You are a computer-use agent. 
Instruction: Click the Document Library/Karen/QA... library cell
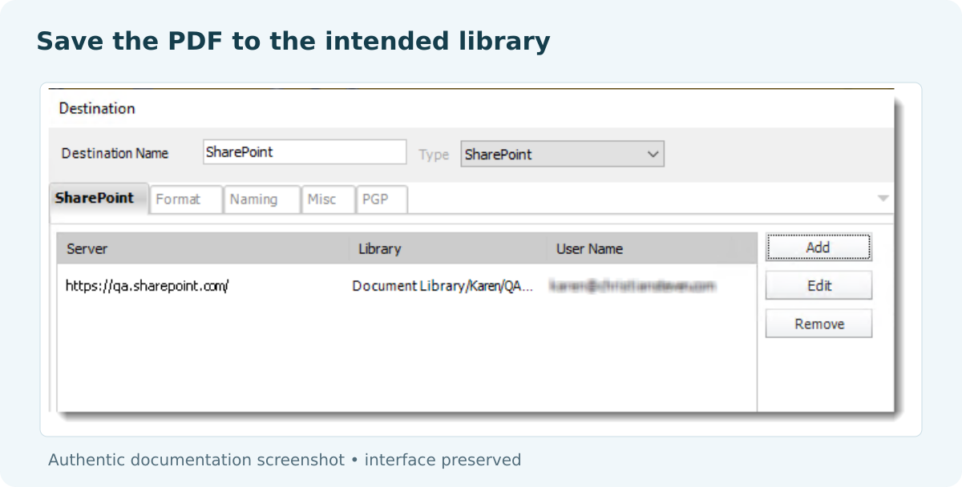click(443, 286)
